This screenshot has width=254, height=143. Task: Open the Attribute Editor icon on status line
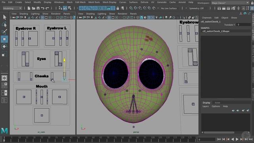click(243, 8)
